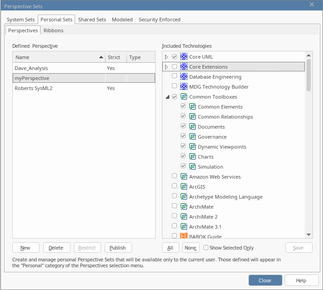Click the Amazon Web Services icon

(x=184, y=177)
